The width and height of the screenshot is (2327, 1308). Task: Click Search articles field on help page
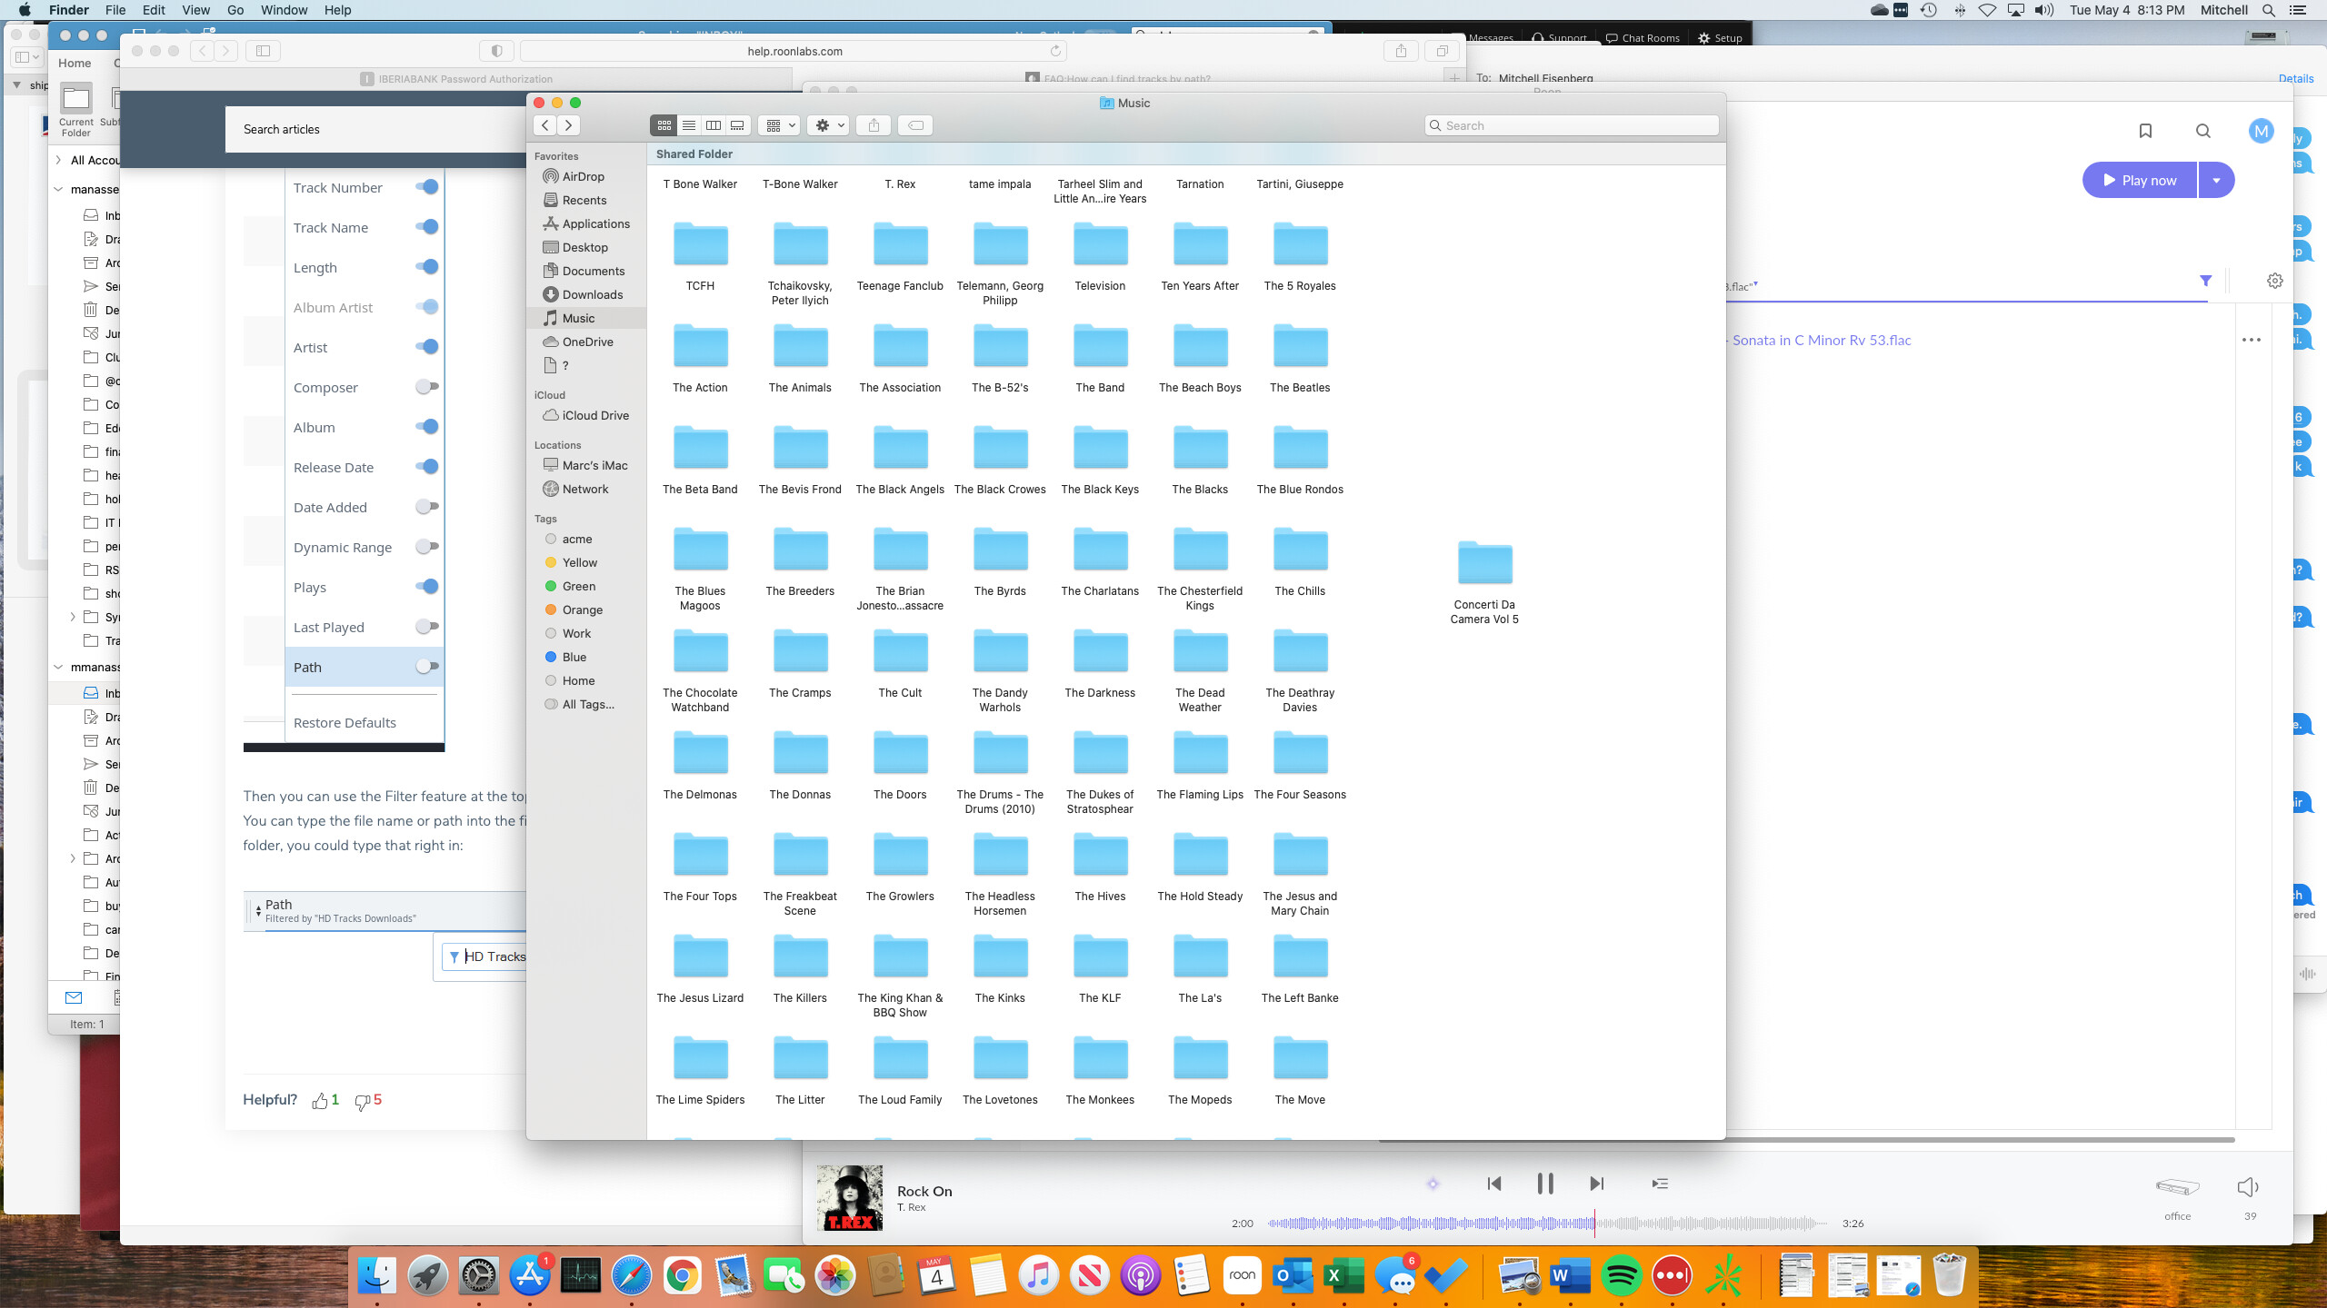pyautogui.click(x=375, y=129)
